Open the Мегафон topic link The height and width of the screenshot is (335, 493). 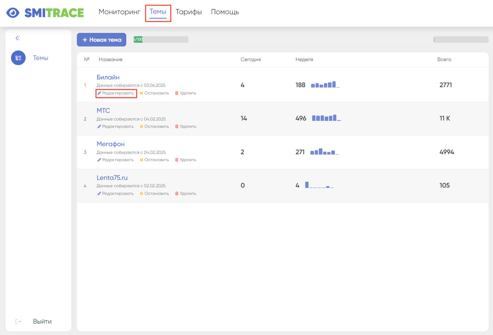[111, 144]
